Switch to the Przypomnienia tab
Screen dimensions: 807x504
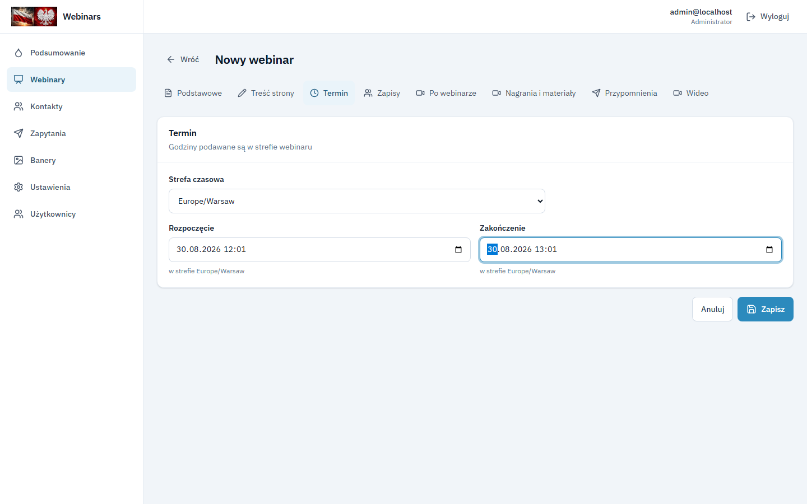(x=624, y=93)
